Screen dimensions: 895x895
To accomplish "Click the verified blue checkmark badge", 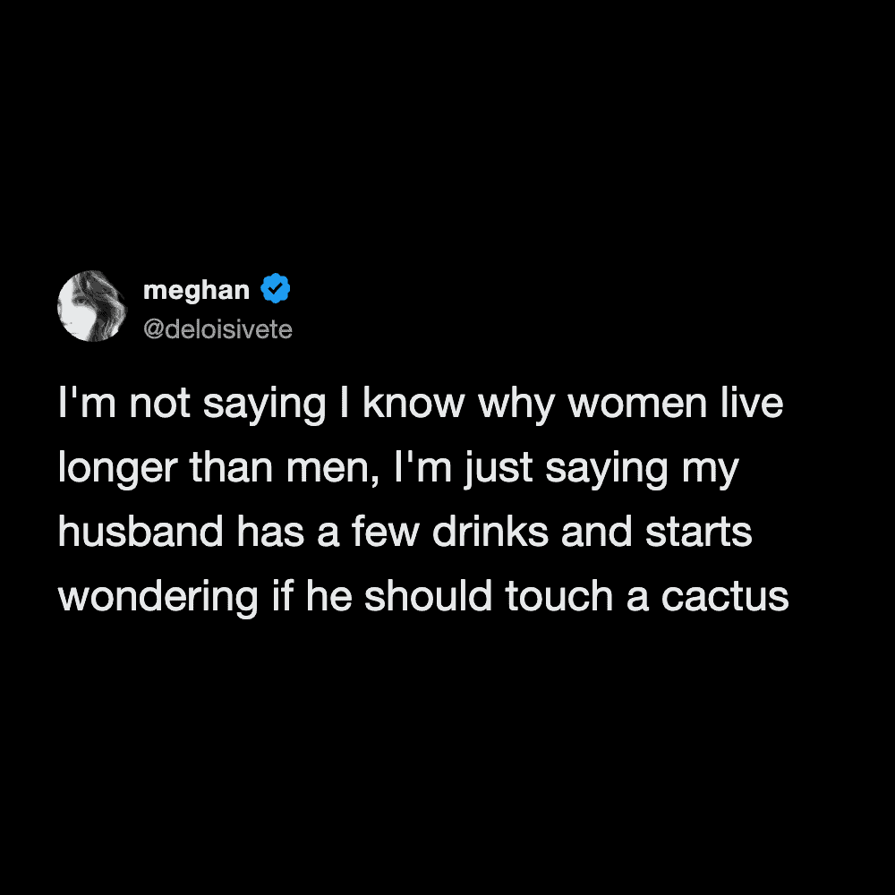I will [x=276, y=290].
